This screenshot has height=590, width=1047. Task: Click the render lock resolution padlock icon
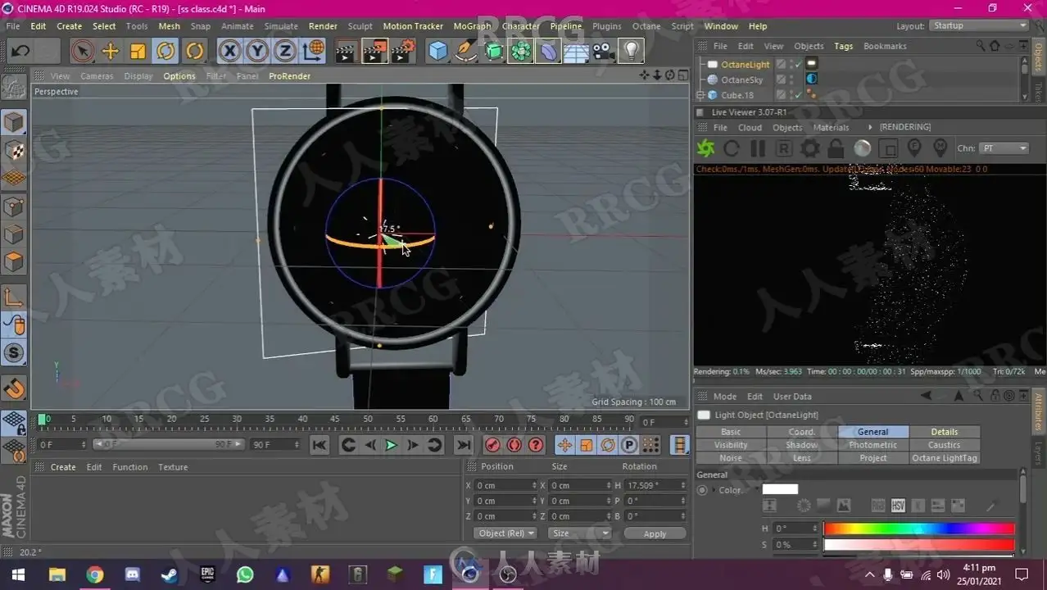[836, 148]
